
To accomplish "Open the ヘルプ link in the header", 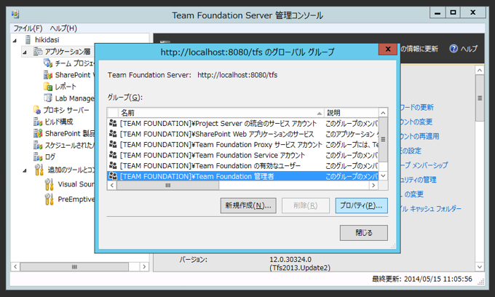I will click(x=469, y=49).
